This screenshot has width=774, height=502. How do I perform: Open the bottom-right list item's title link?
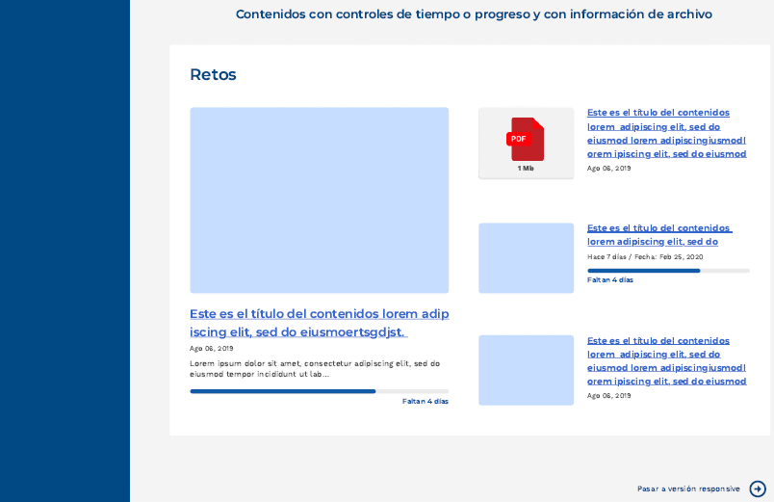click(x=666, y=360)
